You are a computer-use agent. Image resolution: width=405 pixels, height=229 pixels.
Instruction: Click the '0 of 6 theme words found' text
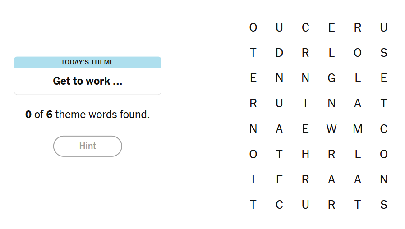[x=87, y=114]
